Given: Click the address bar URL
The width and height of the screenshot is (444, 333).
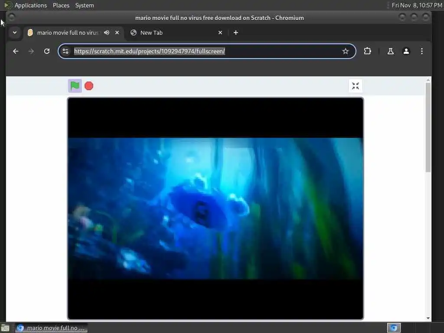Looking at the screenshot, I should pos(150,51).
